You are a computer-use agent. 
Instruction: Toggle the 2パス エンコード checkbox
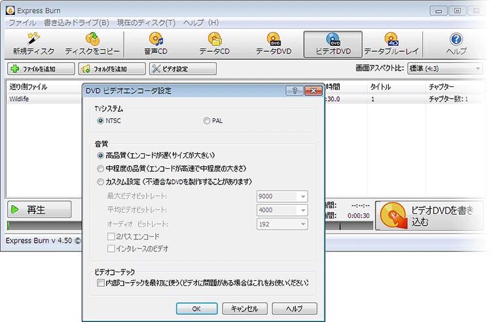[x=111, y=236]
